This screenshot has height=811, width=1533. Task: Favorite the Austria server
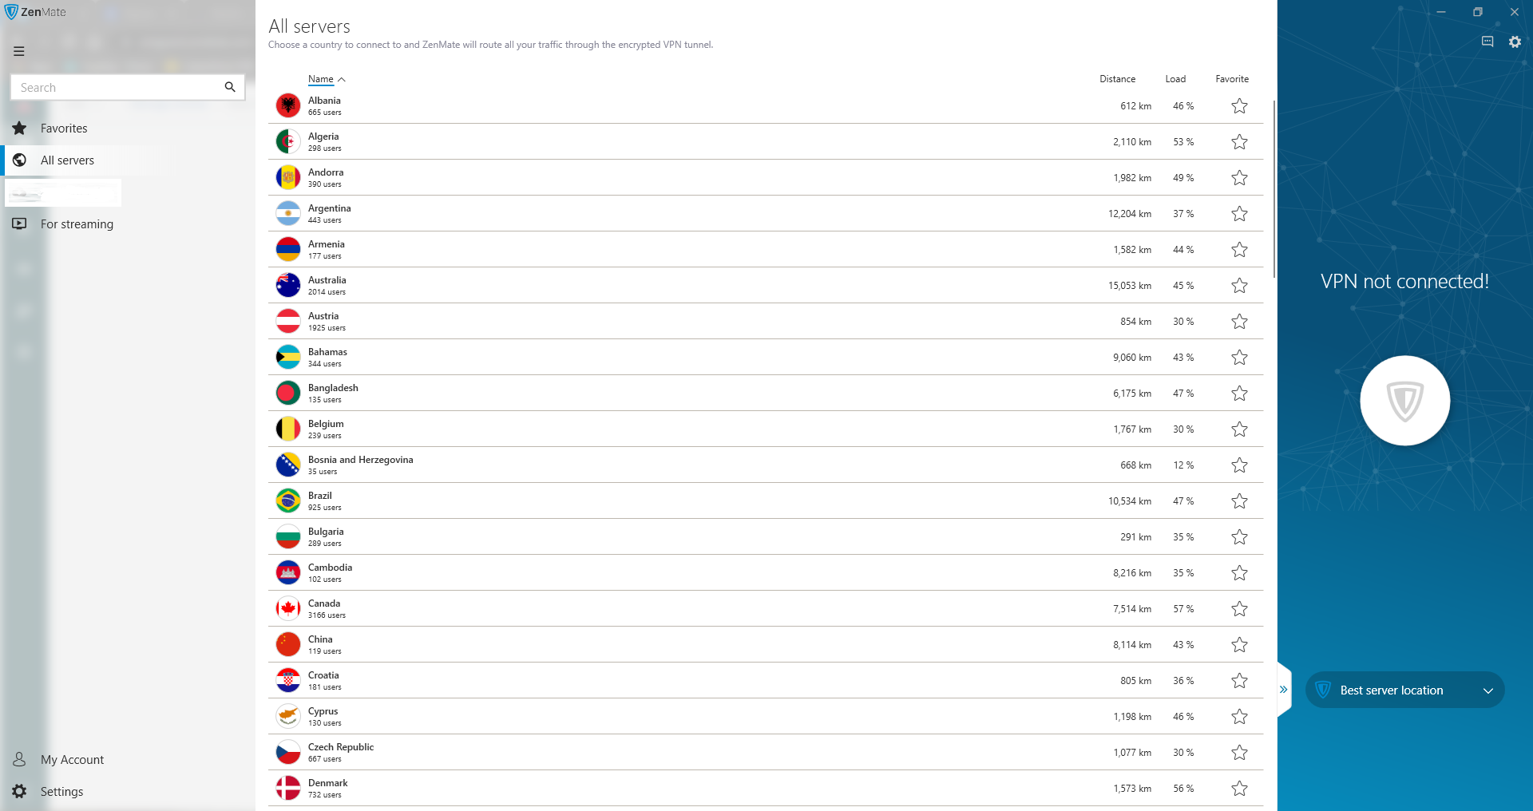pos(1239,321)
